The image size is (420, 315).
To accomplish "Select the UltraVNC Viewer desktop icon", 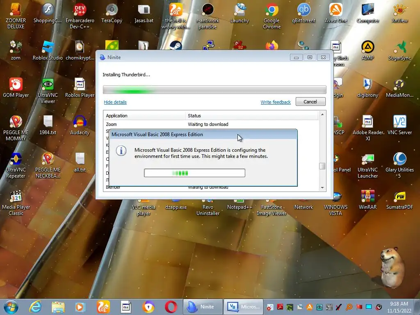I will pyautogui.click(x=48, y=91).
